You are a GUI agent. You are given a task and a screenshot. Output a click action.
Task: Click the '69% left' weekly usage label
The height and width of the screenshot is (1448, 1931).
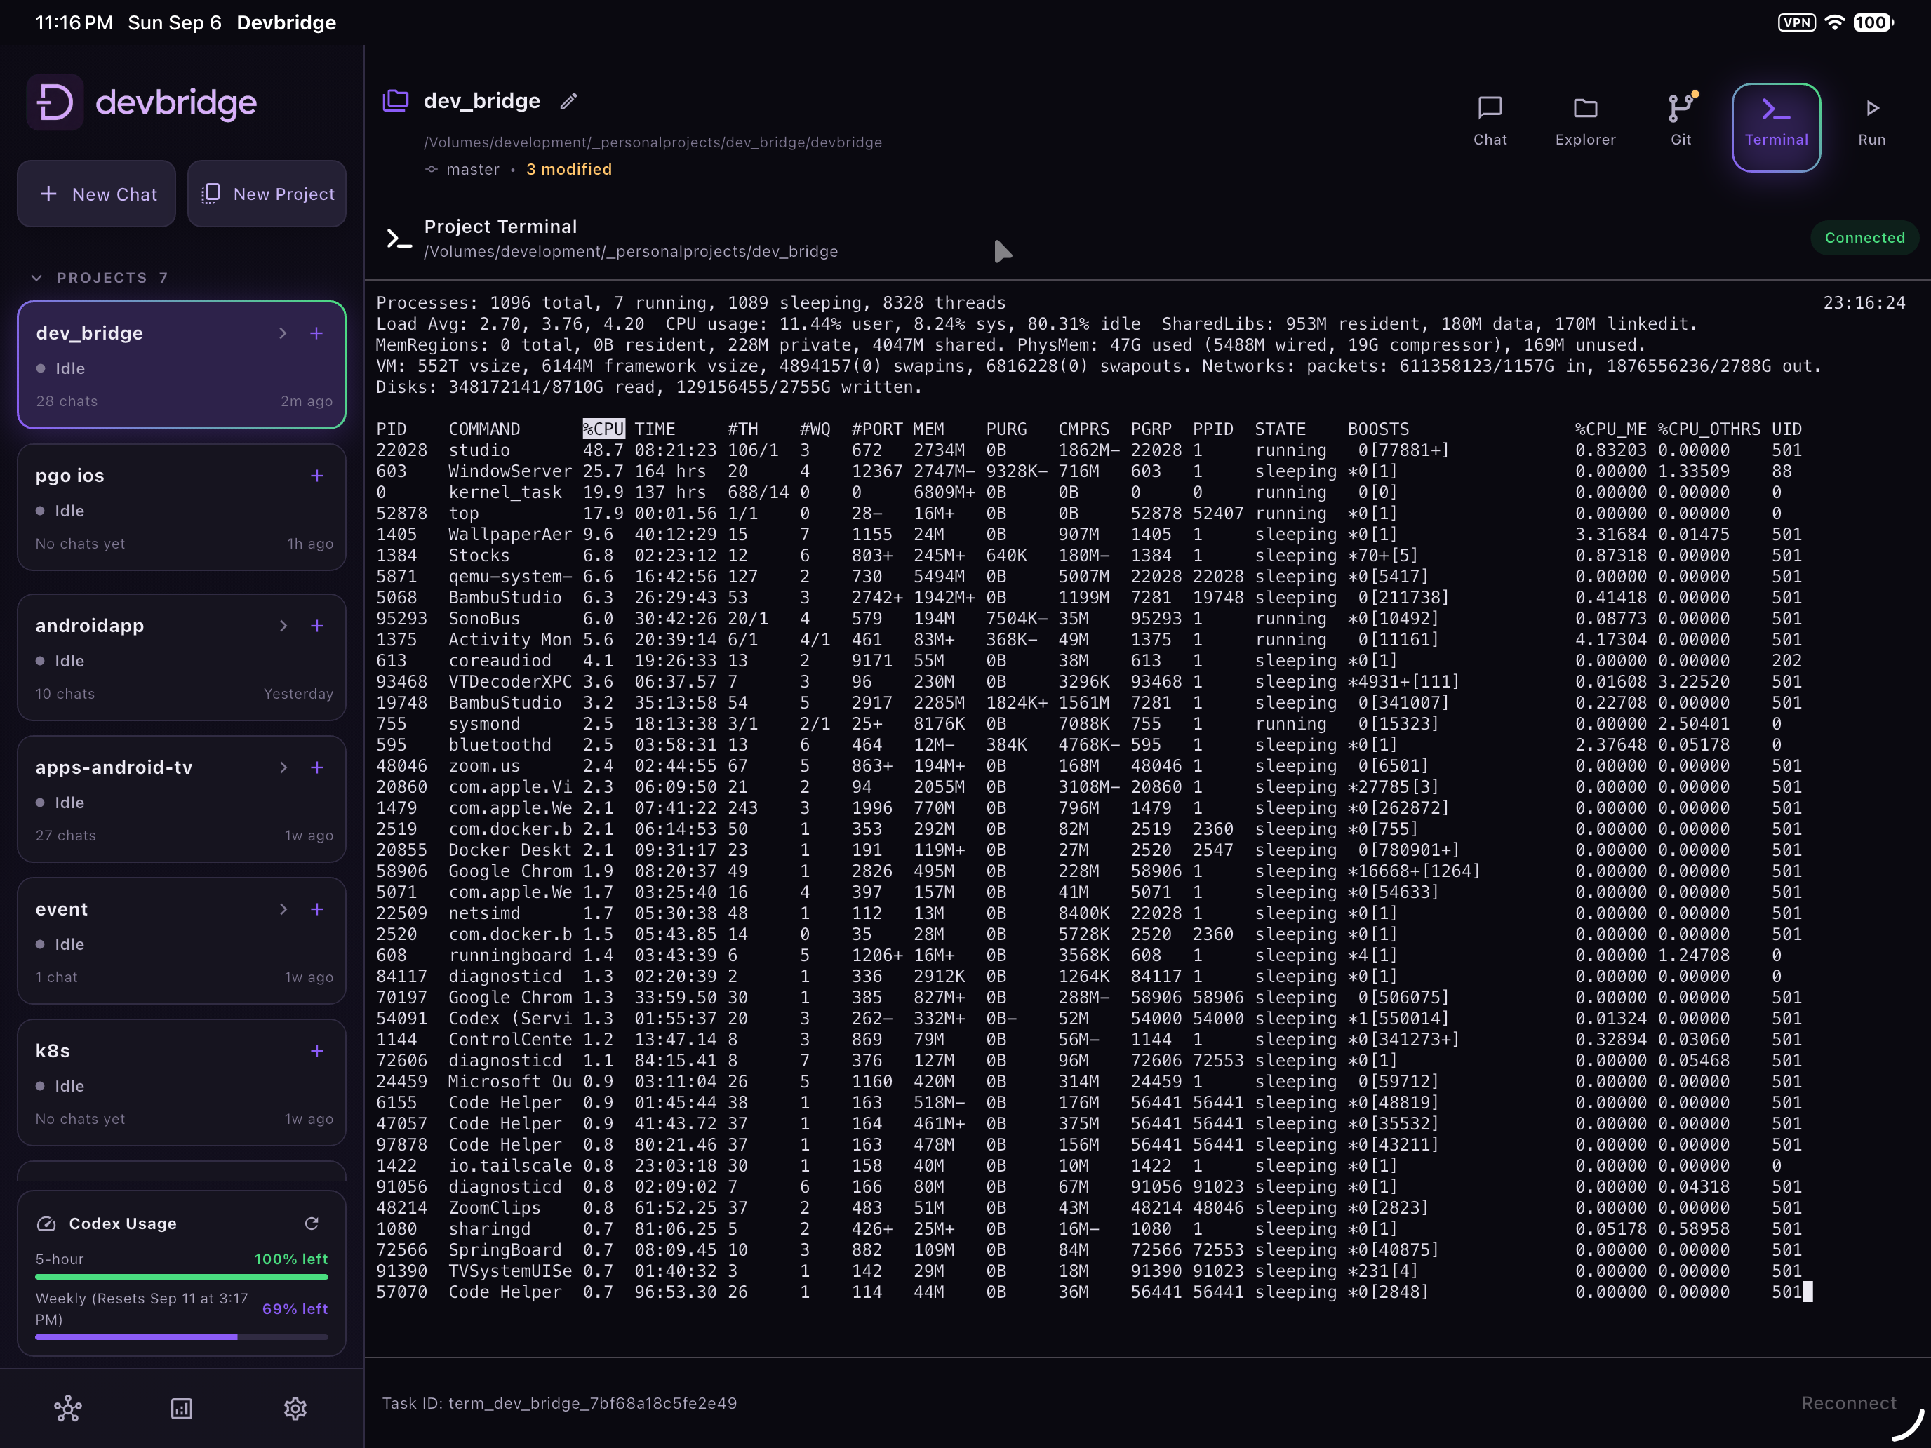[x=295, y=1308]
